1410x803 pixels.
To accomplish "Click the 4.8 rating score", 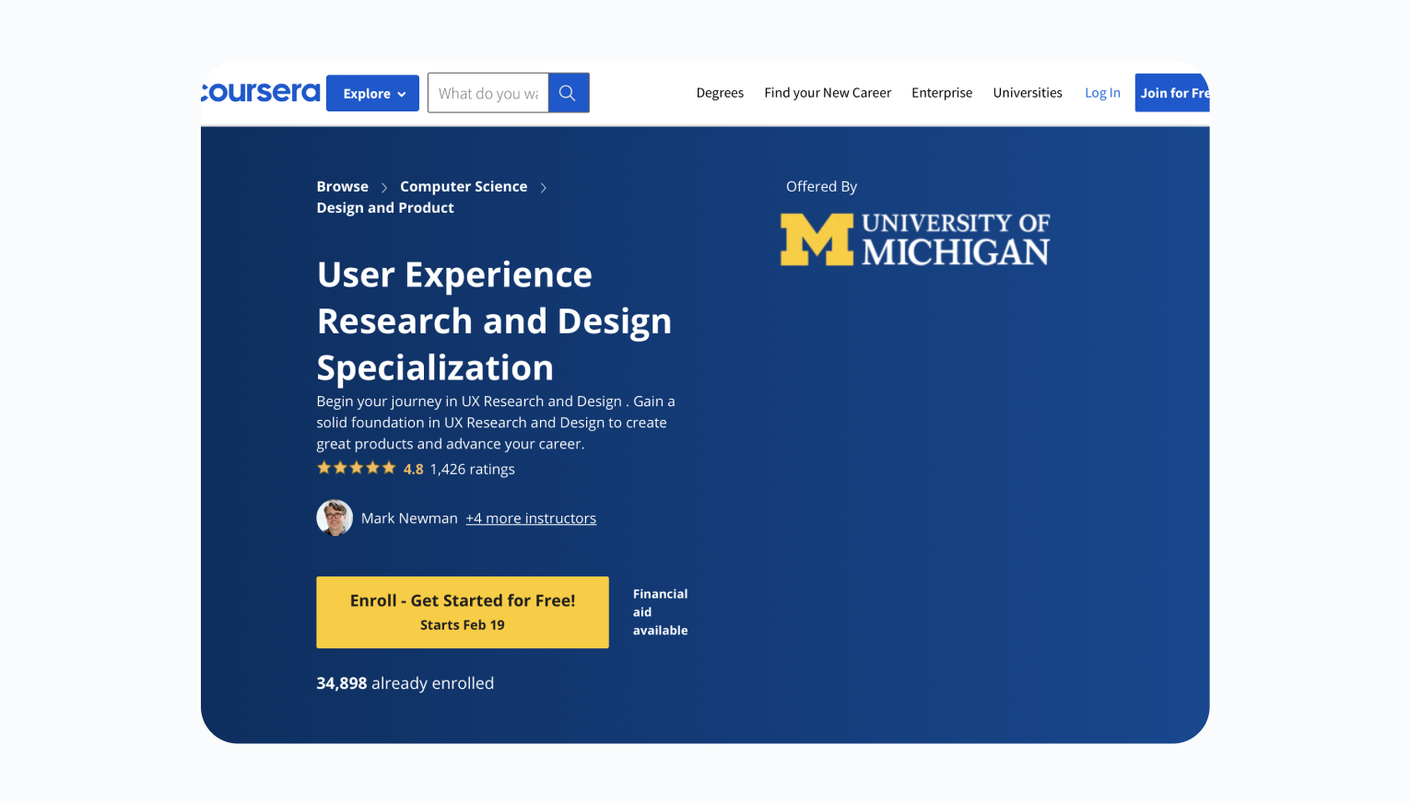I will (x=414, y=469).
